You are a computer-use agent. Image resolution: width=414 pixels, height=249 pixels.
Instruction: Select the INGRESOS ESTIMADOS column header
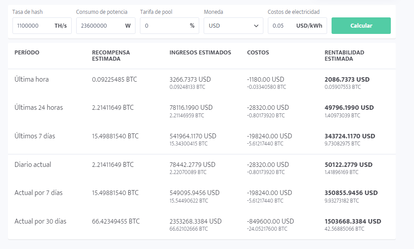200,53
